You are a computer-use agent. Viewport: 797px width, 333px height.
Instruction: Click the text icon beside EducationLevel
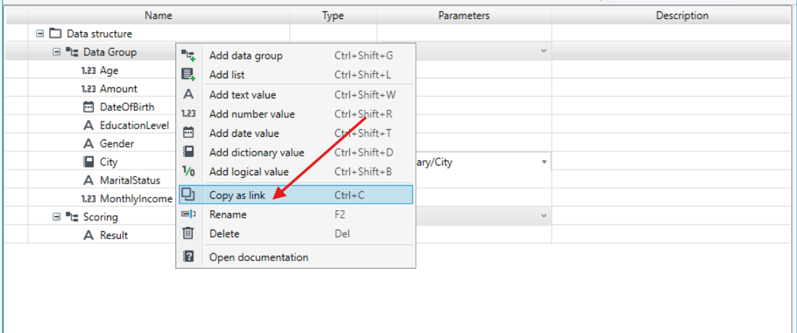[x=89, y=126]
